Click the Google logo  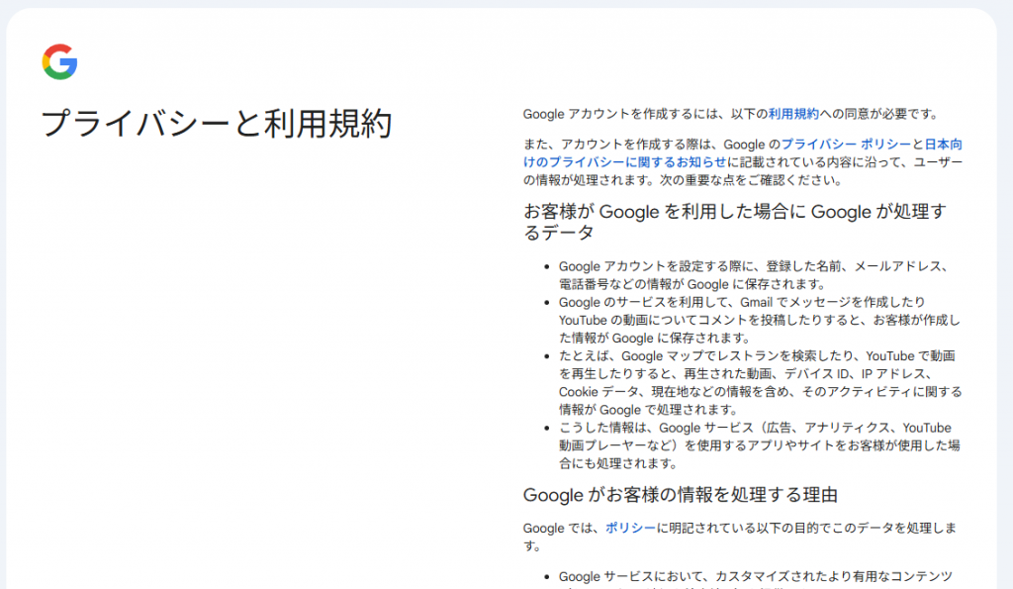59,62
